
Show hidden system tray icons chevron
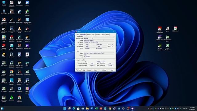pyautogui.click(x=148, y=109)
